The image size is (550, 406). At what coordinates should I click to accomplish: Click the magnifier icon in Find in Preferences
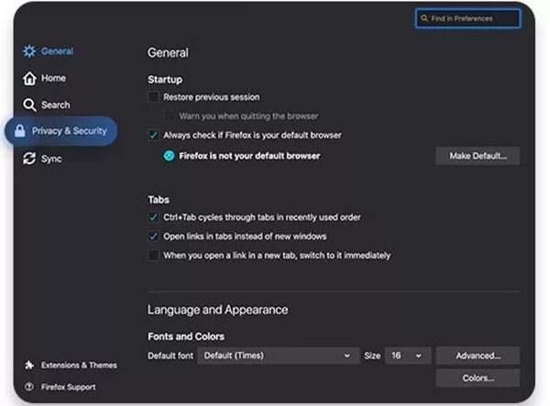[x=424, y=18]
